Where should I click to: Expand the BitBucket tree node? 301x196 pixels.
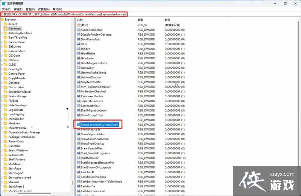[x=2, y=47]
